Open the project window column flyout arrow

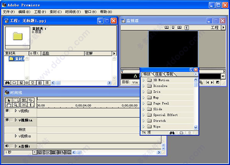click(114, 53)
